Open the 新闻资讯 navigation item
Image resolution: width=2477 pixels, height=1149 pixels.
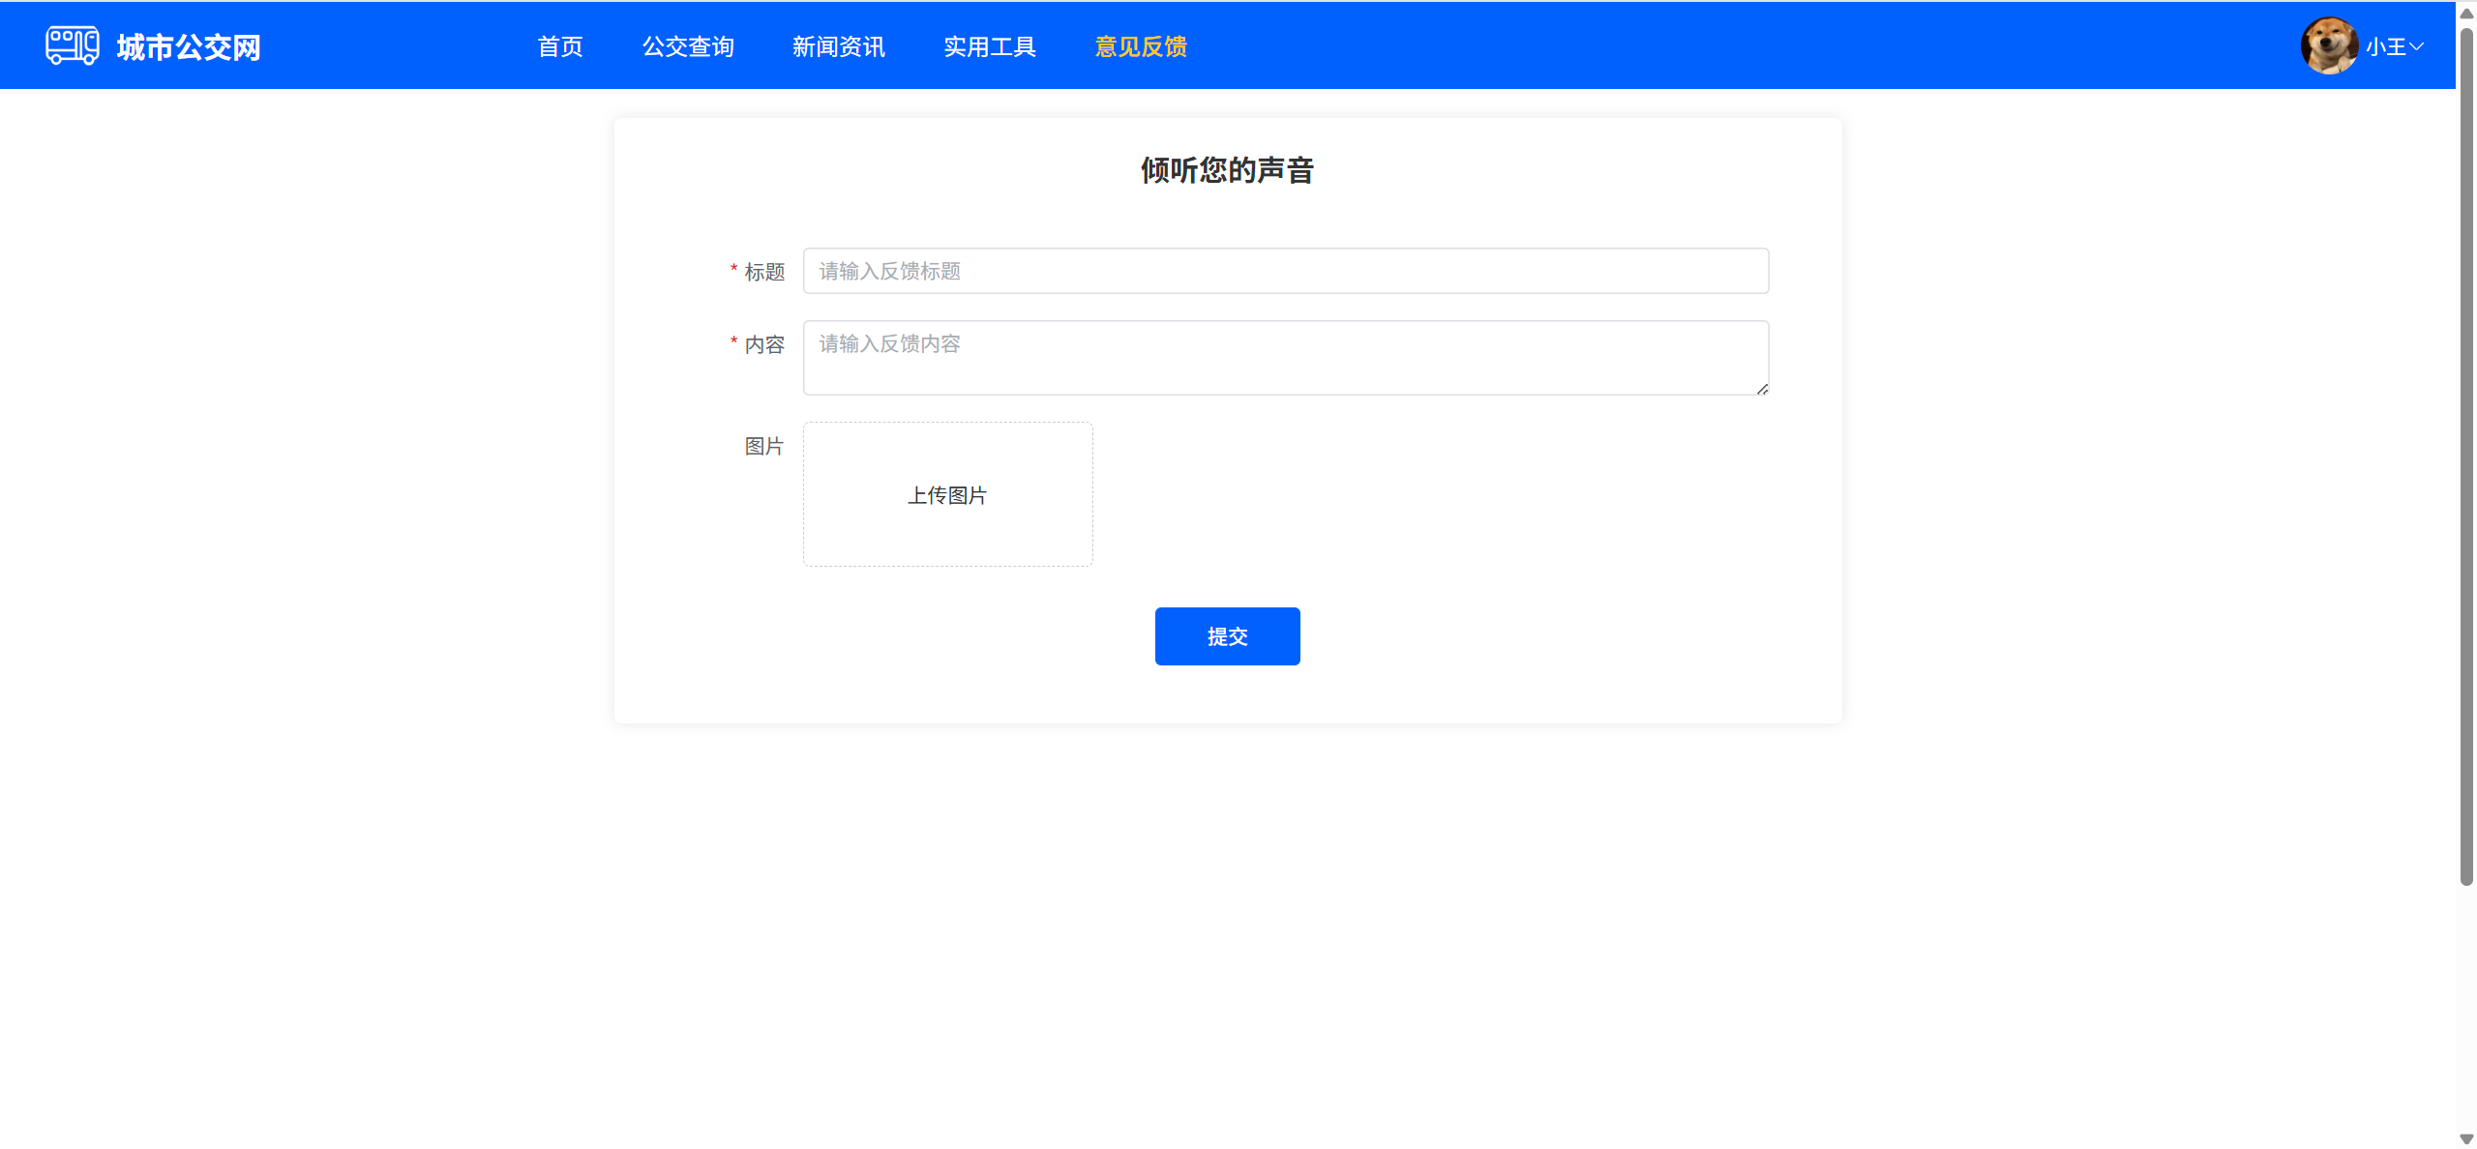[838, 46]
